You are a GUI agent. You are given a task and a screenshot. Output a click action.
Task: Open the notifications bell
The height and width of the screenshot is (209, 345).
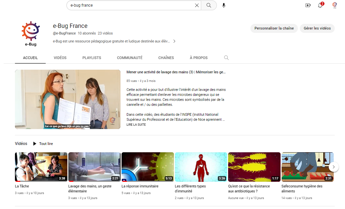click(x=320, y=5)
